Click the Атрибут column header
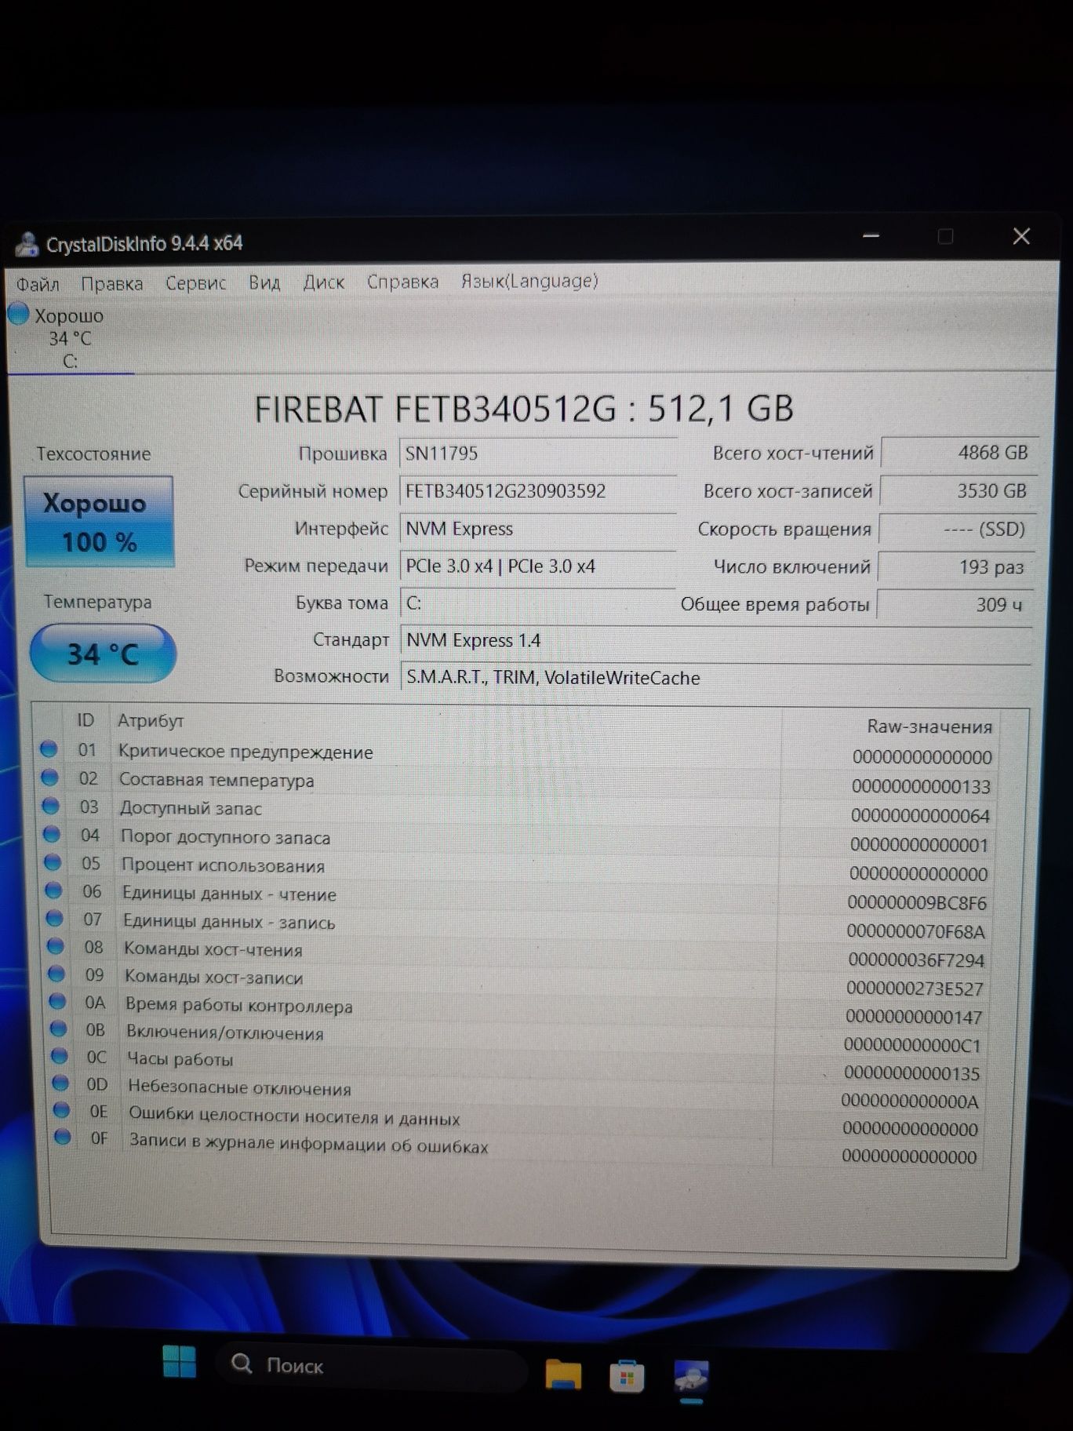Viewport: 1073px width, 1431px height. point(151,720)
